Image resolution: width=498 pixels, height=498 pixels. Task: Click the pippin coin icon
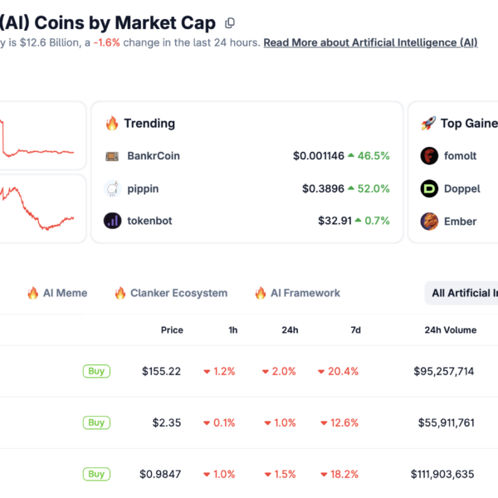coord(112,188)
